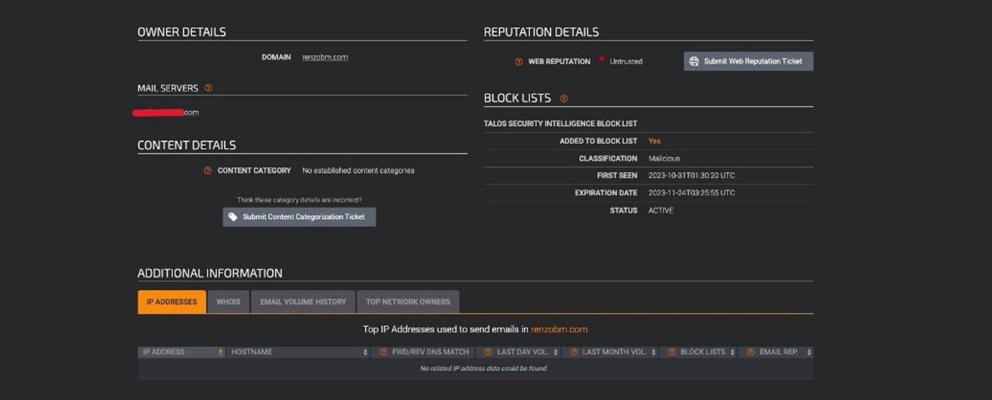Toggle Block Lists column sort arrows

pos(732,352)
